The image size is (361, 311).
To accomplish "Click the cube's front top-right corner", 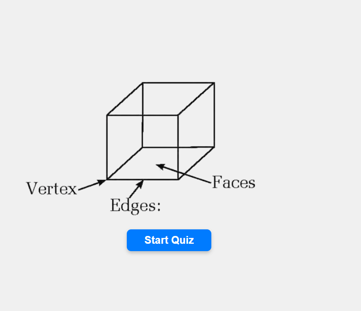I will click(x=178, y=115).
